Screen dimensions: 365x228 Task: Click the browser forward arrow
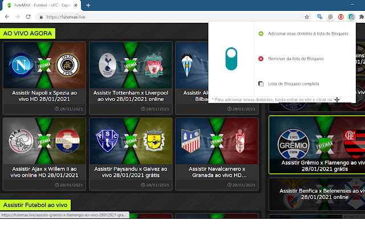coord(18,17)
